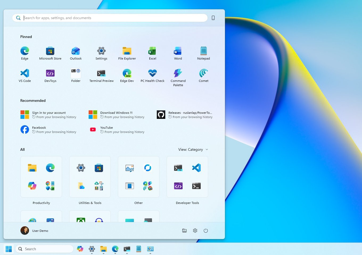This screenshot has width=362, height=255.
Task: Open DevToys from the pinned section
Action: point(50,75)
